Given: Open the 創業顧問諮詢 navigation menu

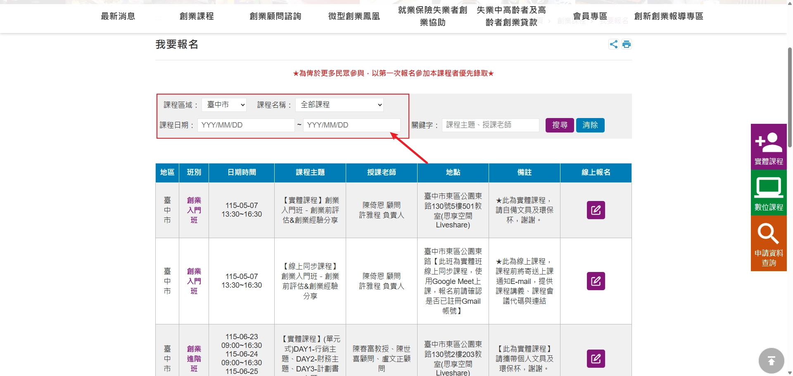Looking at the screenshot, I should click(275, 16).
